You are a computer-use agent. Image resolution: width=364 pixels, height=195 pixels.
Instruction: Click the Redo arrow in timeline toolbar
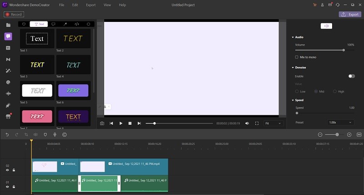tap(16, 134)
